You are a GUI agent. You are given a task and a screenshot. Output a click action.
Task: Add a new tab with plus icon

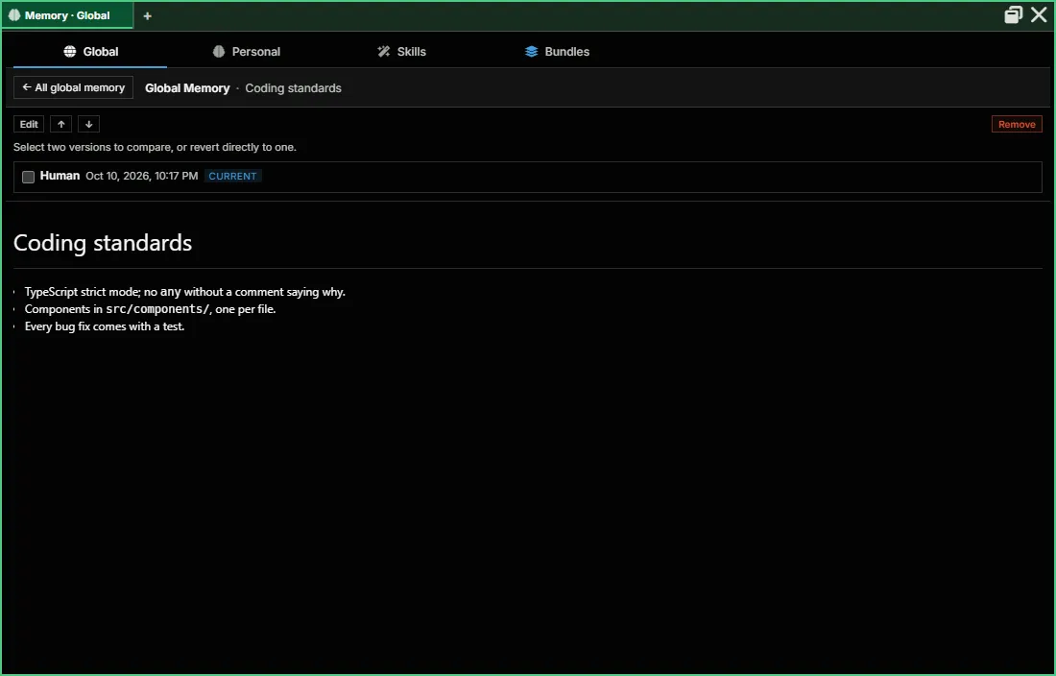click(x=148, y=15)
